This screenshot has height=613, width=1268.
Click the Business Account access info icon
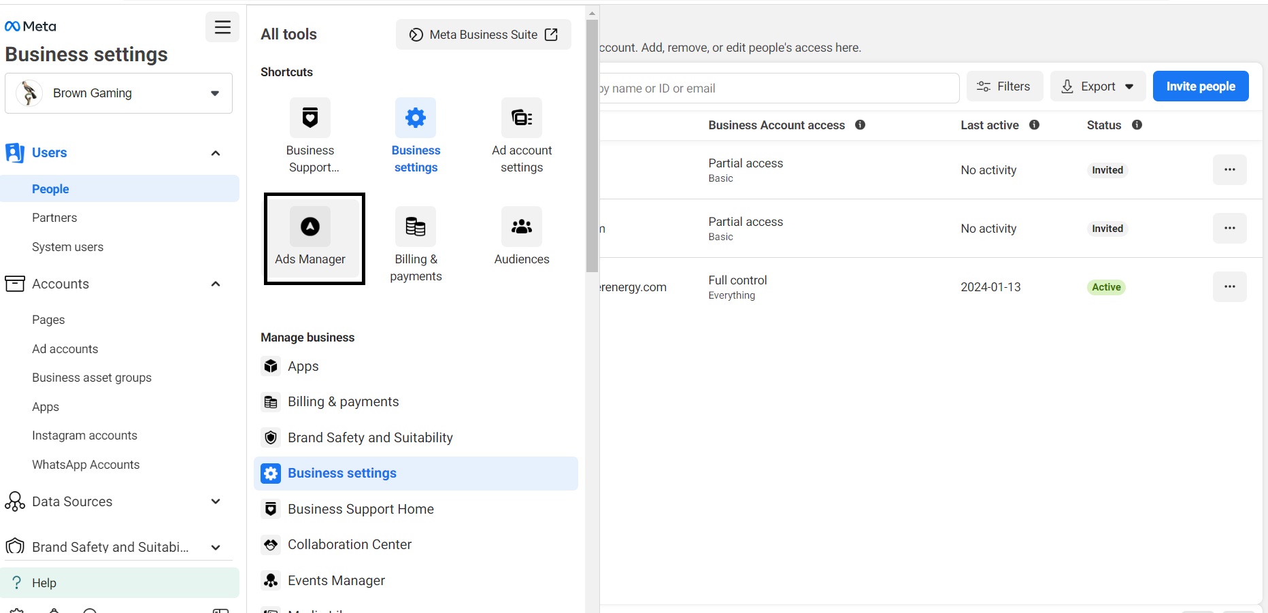pos(860,125)
